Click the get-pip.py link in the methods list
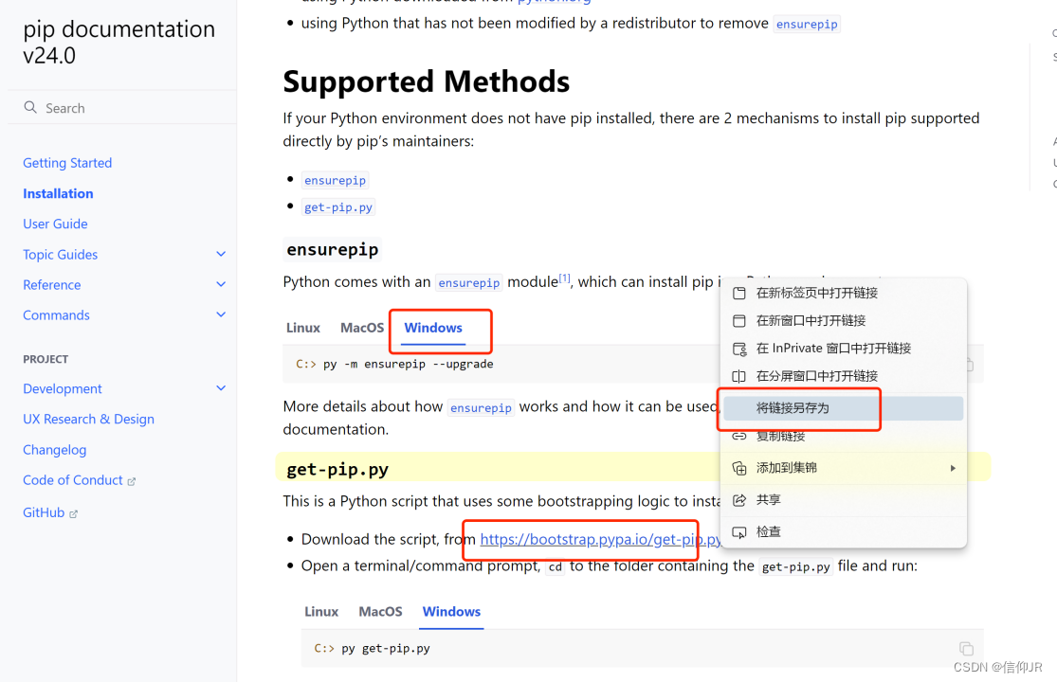The height and width of the screenshot is (682, 1057). 338,207
